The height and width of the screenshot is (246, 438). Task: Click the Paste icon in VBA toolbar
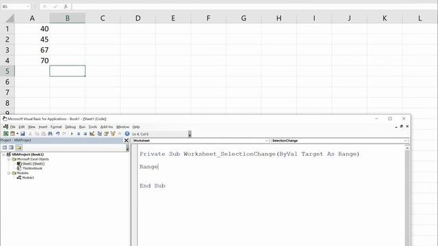point(44,134)
